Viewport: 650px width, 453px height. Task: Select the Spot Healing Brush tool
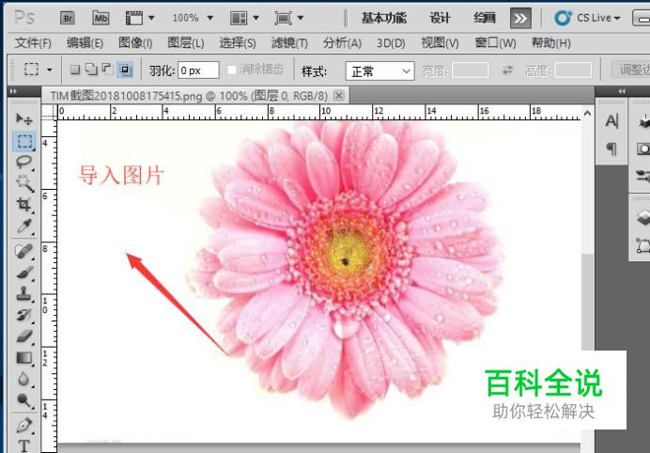(24, 251)
